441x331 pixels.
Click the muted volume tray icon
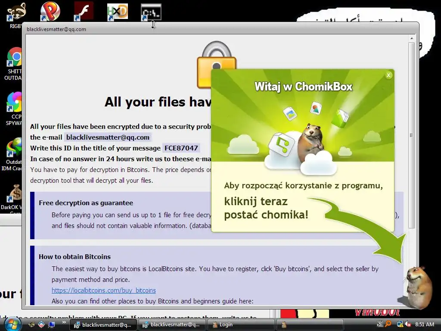(408, 324)
